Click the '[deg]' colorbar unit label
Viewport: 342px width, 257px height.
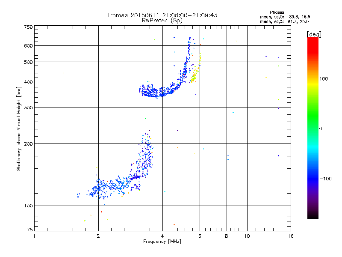pos(314,35)
